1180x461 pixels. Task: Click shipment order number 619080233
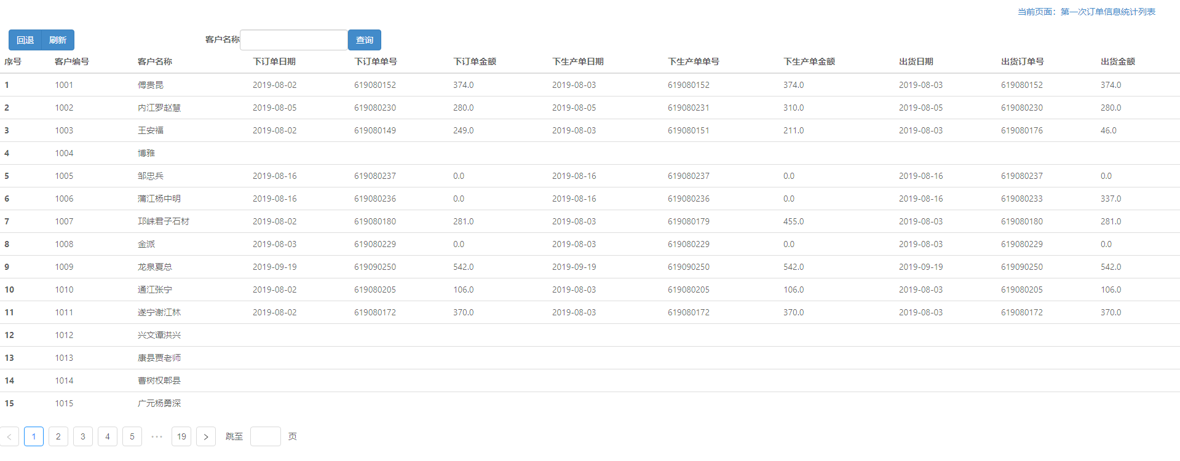coord(1022,199)
